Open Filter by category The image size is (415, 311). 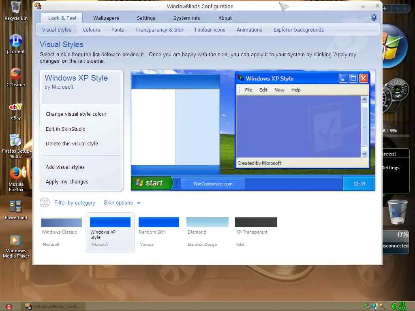[75, 202]
